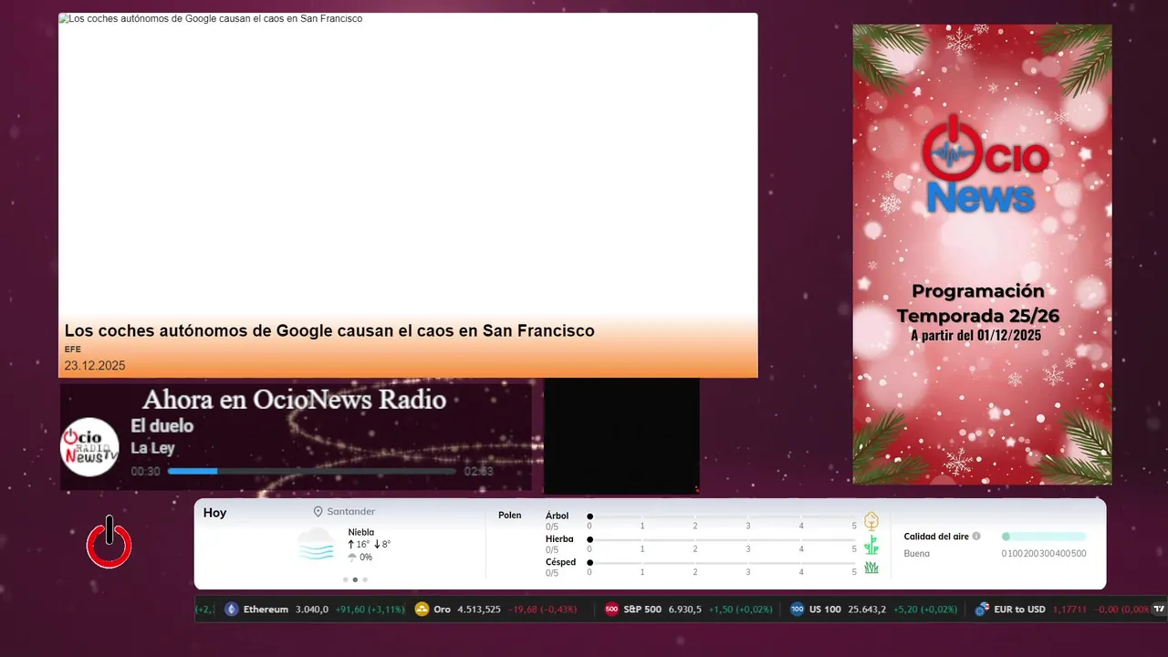Click 'A partir del 01/12/2025' banner text
This screenshot has width=1168, height=657.
coord(976,336)
